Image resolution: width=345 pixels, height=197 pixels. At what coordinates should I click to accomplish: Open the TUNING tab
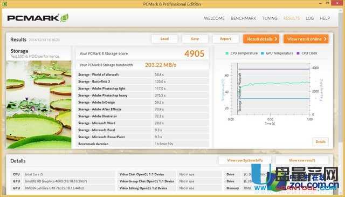point(270,18)
